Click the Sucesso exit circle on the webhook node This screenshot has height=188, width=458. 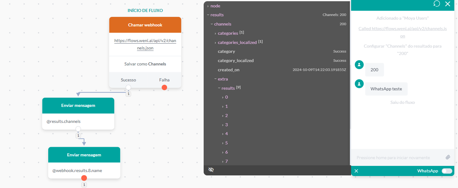(128, 87)
